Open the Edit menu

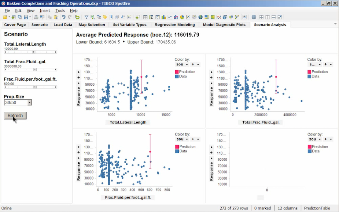click(18, 11)
